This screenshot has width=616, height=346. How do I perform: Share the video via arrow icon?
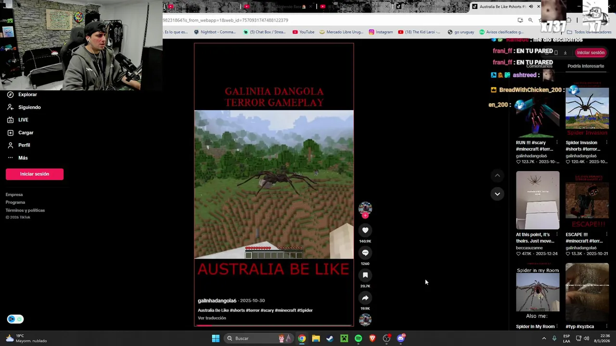tap(365, 297)
